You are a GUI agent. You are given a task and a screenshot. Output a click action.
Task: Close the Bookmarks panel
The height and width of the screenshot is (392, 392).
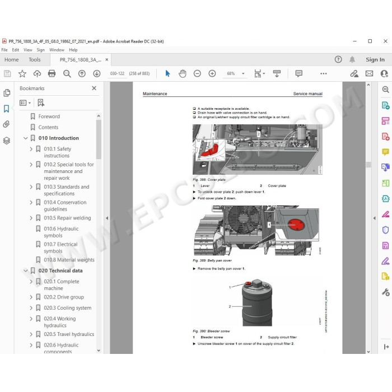pos(94,88)
